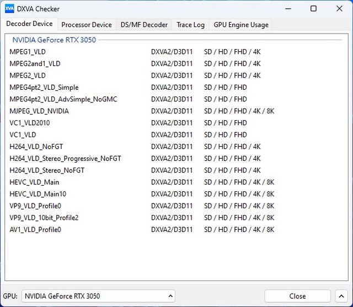Screen dimensions: 353x307
Task: Select VP9_VLD_10bit_Profile2 in the list
Action: (44, 218)
